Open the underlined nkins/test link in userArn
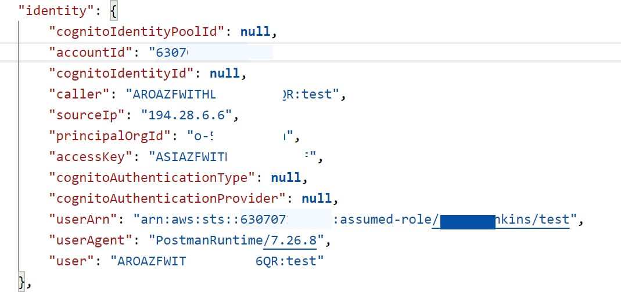Image resolution: width=621 pixels, height=292 pixels. click(532, 220)
